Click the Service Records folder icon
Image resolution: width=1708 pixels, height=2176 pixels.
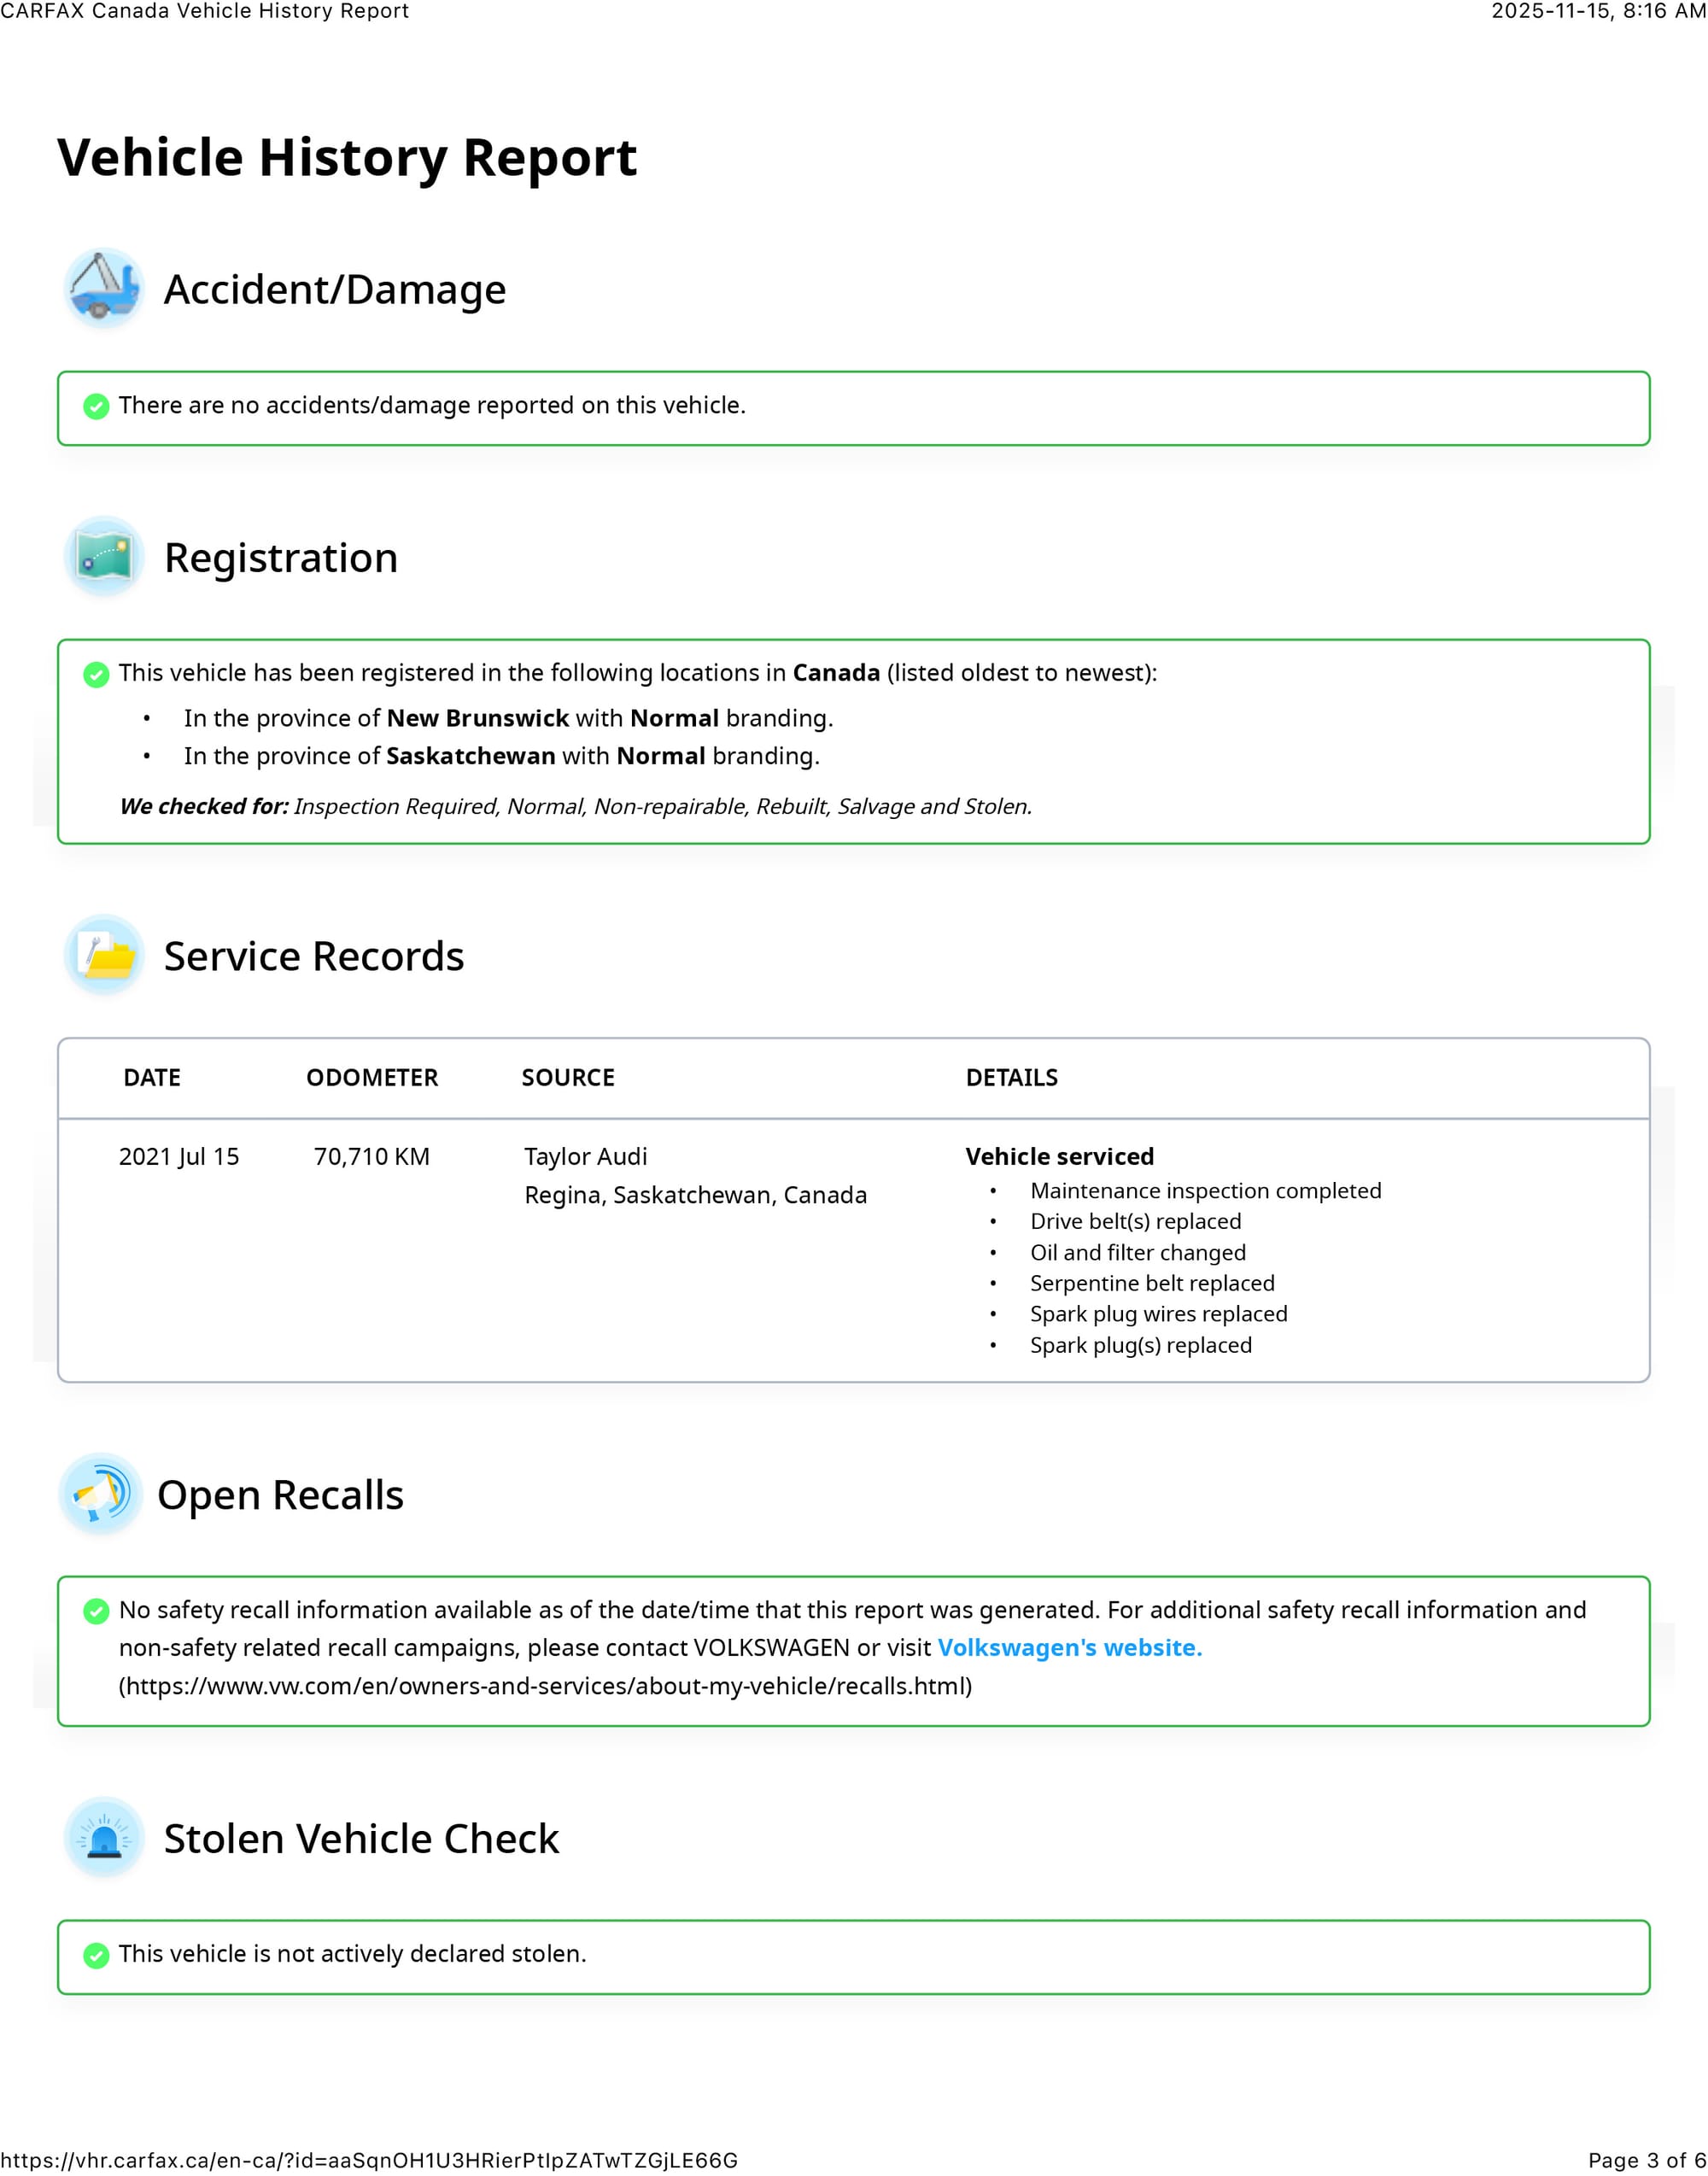coord(103,955)
